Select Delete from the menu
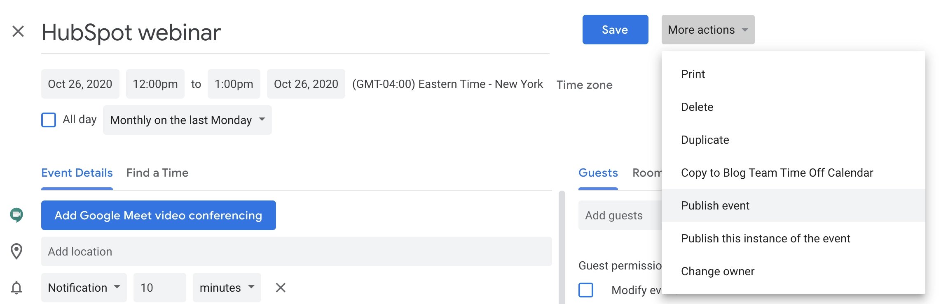Image resolution: width=941 pixels, height=304 pixels. pos(697,107)
